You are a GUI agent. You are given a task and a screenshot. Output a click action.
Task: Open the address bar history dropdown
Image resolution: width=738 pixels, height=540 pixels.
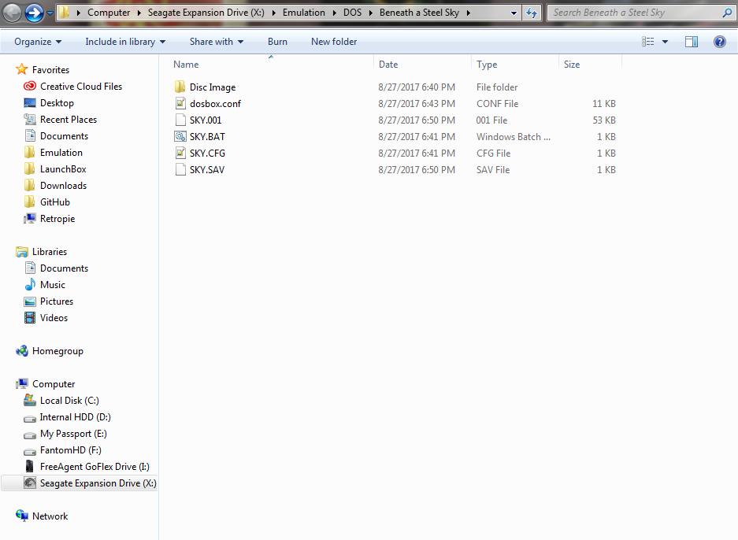(x=514, y=13)
